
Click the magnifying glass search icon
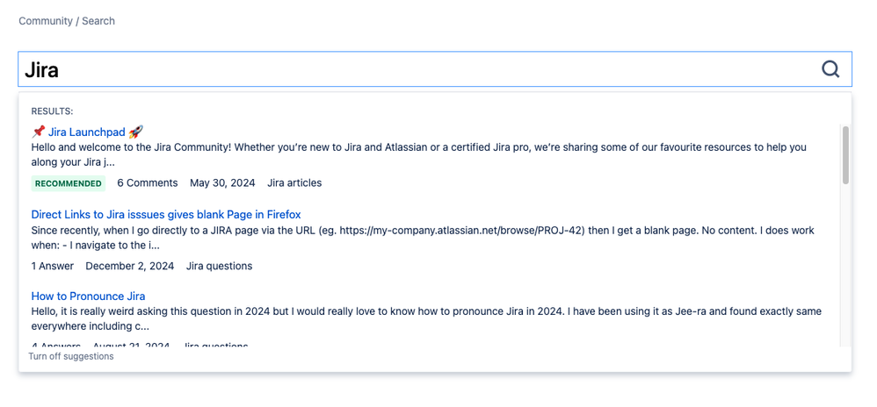(830, 69)
